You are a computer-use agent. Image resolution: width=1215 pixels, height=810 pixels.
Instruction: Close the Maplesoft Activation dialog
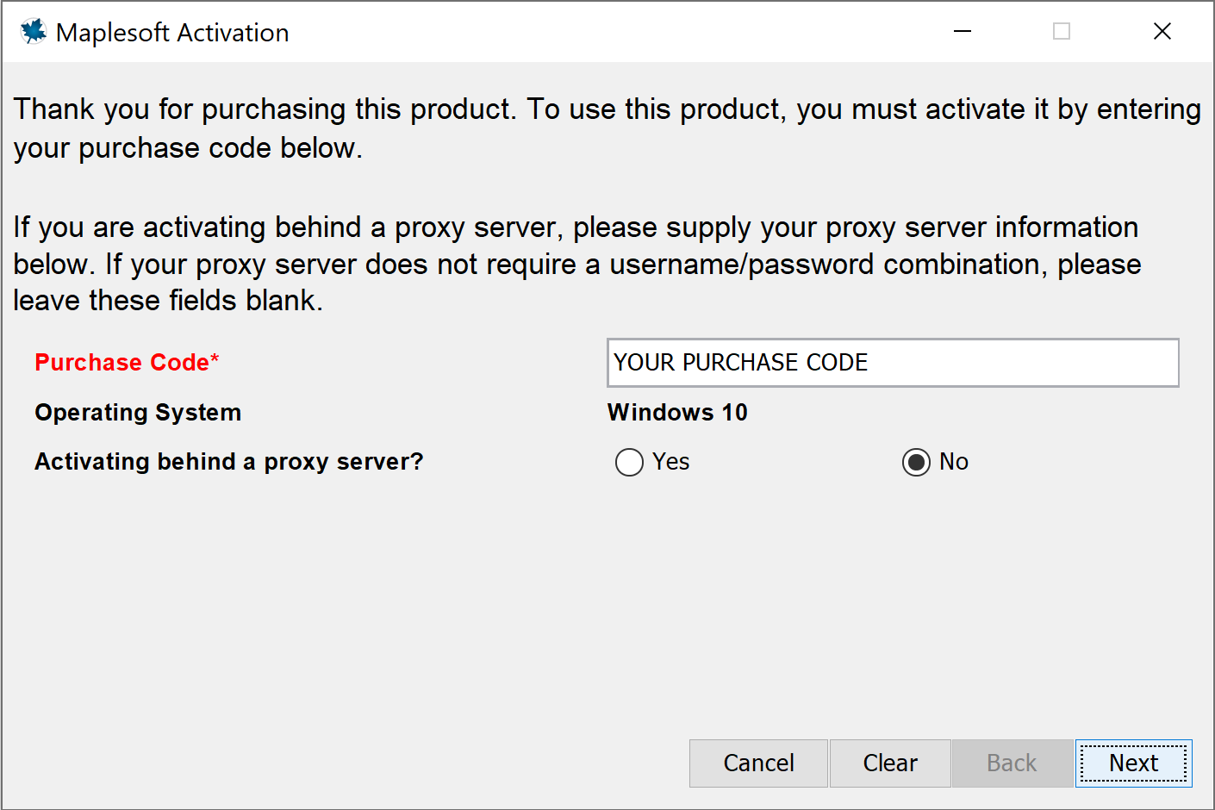pyautogui.click(x=1162, y=32)
